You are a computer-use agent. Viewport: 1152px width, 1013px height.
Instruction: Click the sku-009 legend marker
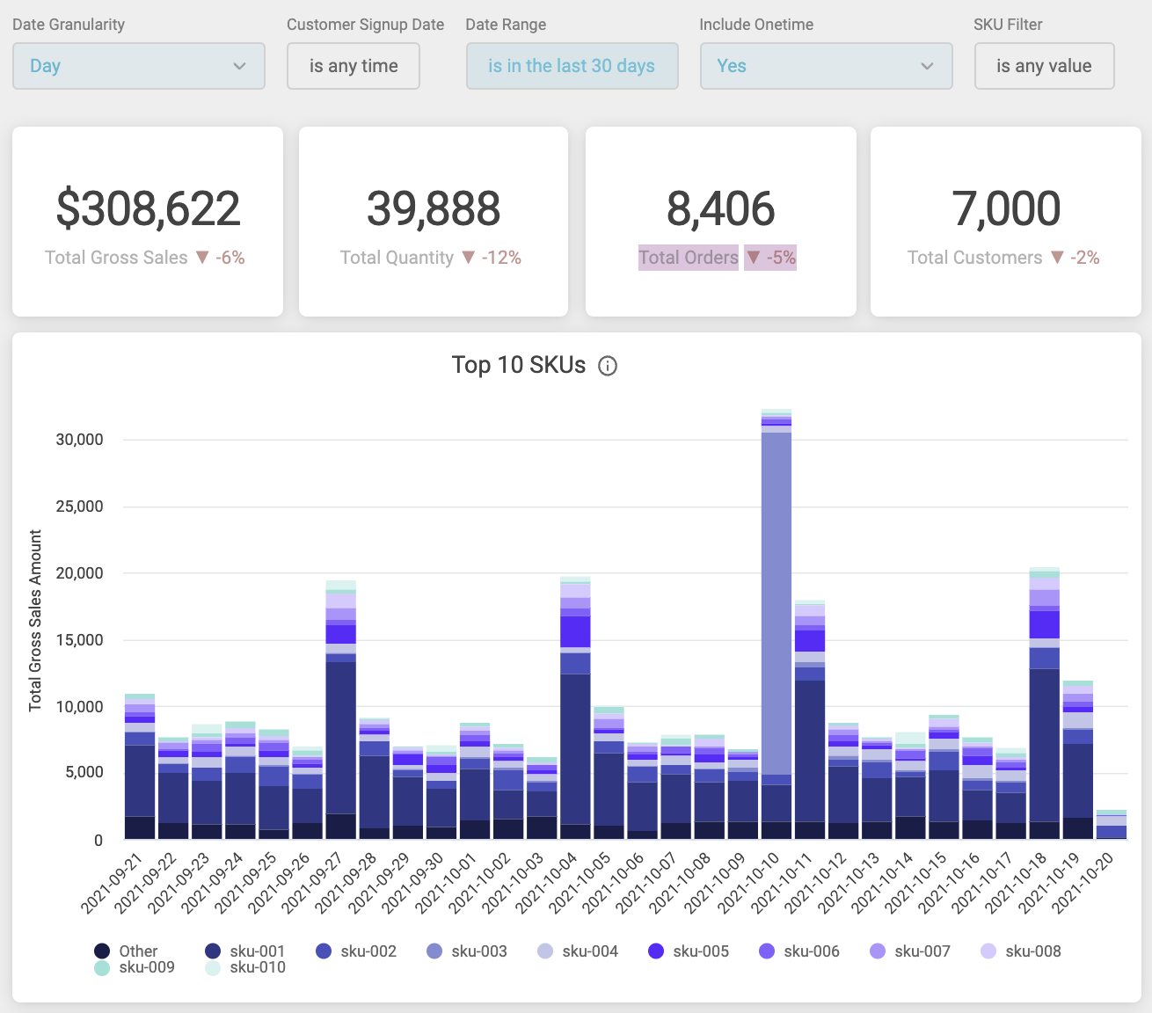pos(101,967)
